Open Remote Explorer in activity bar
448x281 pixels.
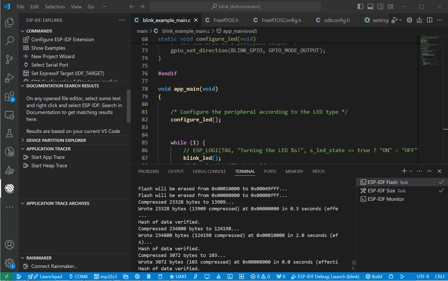coord(9,115)
